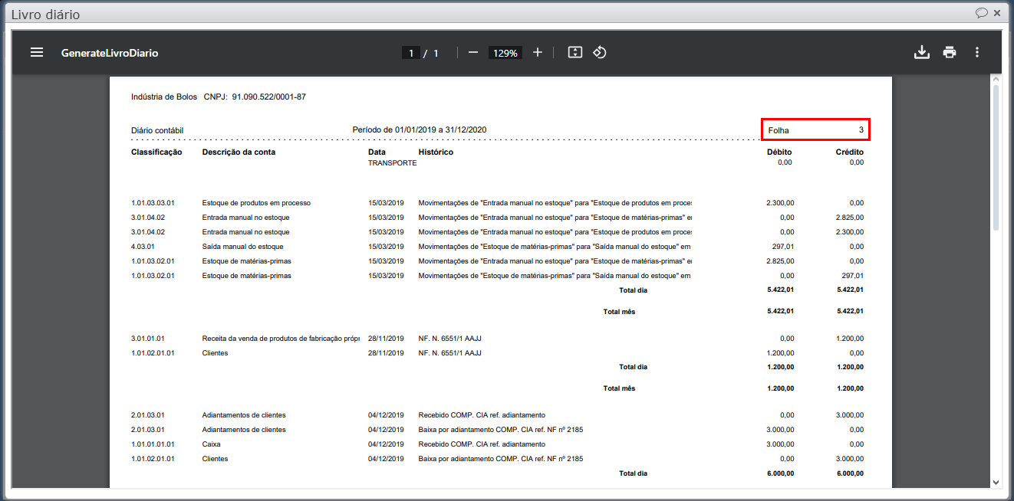Viewport: 1014px width, 501px height.
Task: Click the vertical scrollbar thumb
Action: (996, 157)
